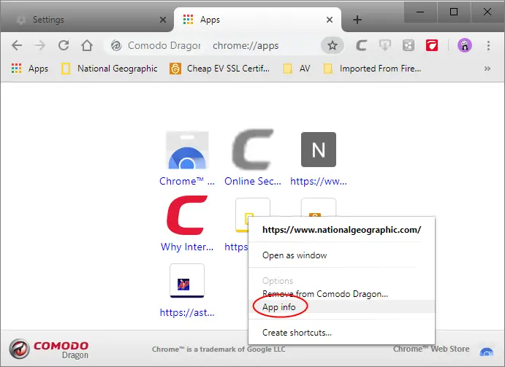This screenshot has height=367, width=505.
Task: Open the Apps bookmark shortcut
Action: [x=30, y=69]
